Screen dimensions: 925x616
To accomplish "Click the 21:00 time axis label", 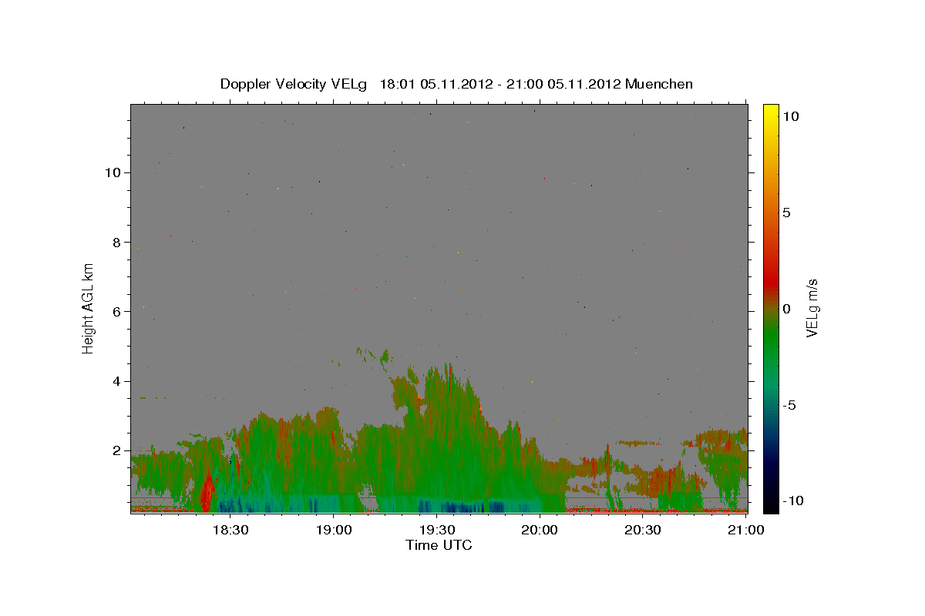I will [746, 531].
